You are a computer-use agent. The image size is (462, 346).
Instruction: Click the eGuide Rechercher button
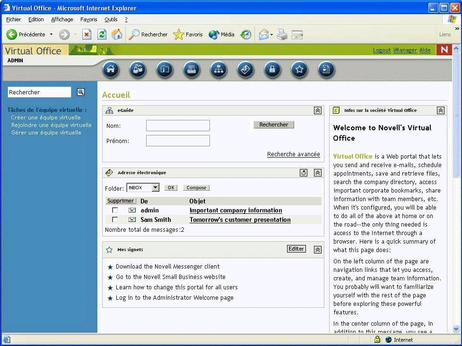(x=274, y=125)
